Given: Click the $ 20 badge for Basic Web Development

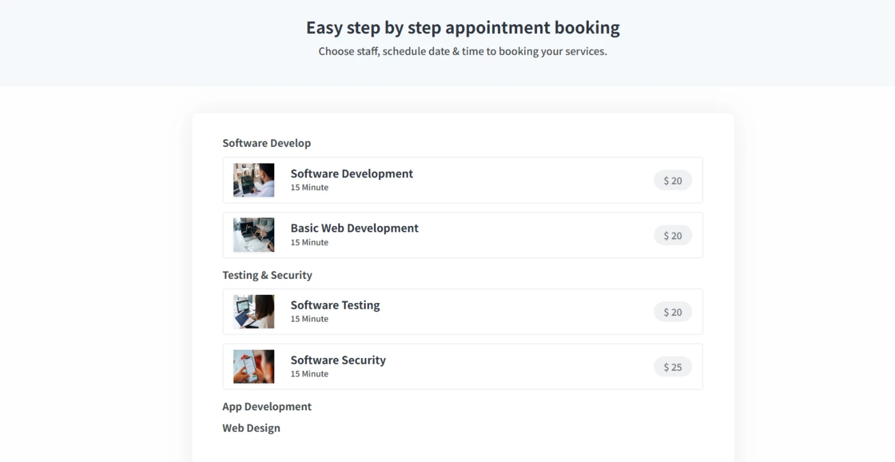Looking at the screenshot, I should coord(673,235).
